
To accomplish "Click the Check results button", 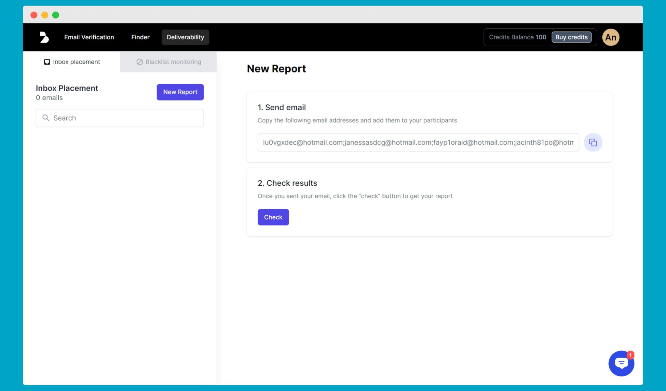I will [273, 217].
